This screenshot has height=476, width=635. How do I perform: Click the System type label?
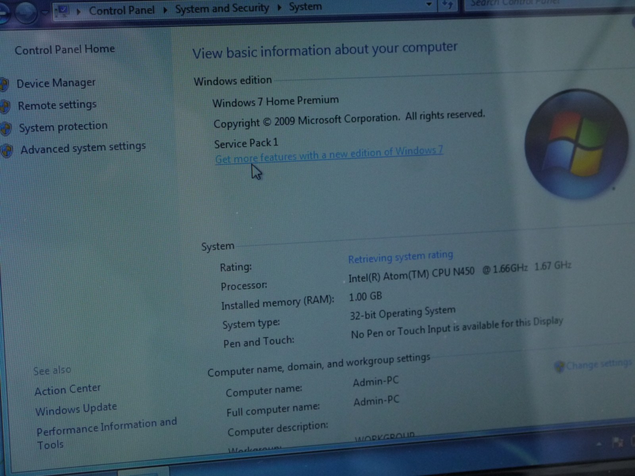[x=251, y=324]
